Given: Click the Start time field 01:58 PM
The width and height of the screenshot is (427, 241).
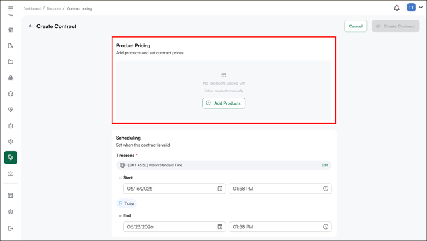Looking at the screenshot, I should (x=280, y=189).
